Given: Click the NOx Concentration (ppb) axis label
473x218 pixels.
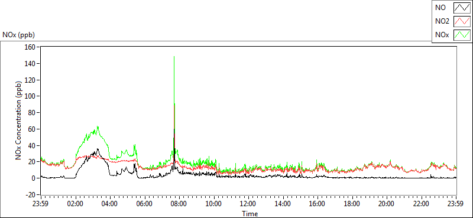Looking at the screenshot, I should click(19, 120).
